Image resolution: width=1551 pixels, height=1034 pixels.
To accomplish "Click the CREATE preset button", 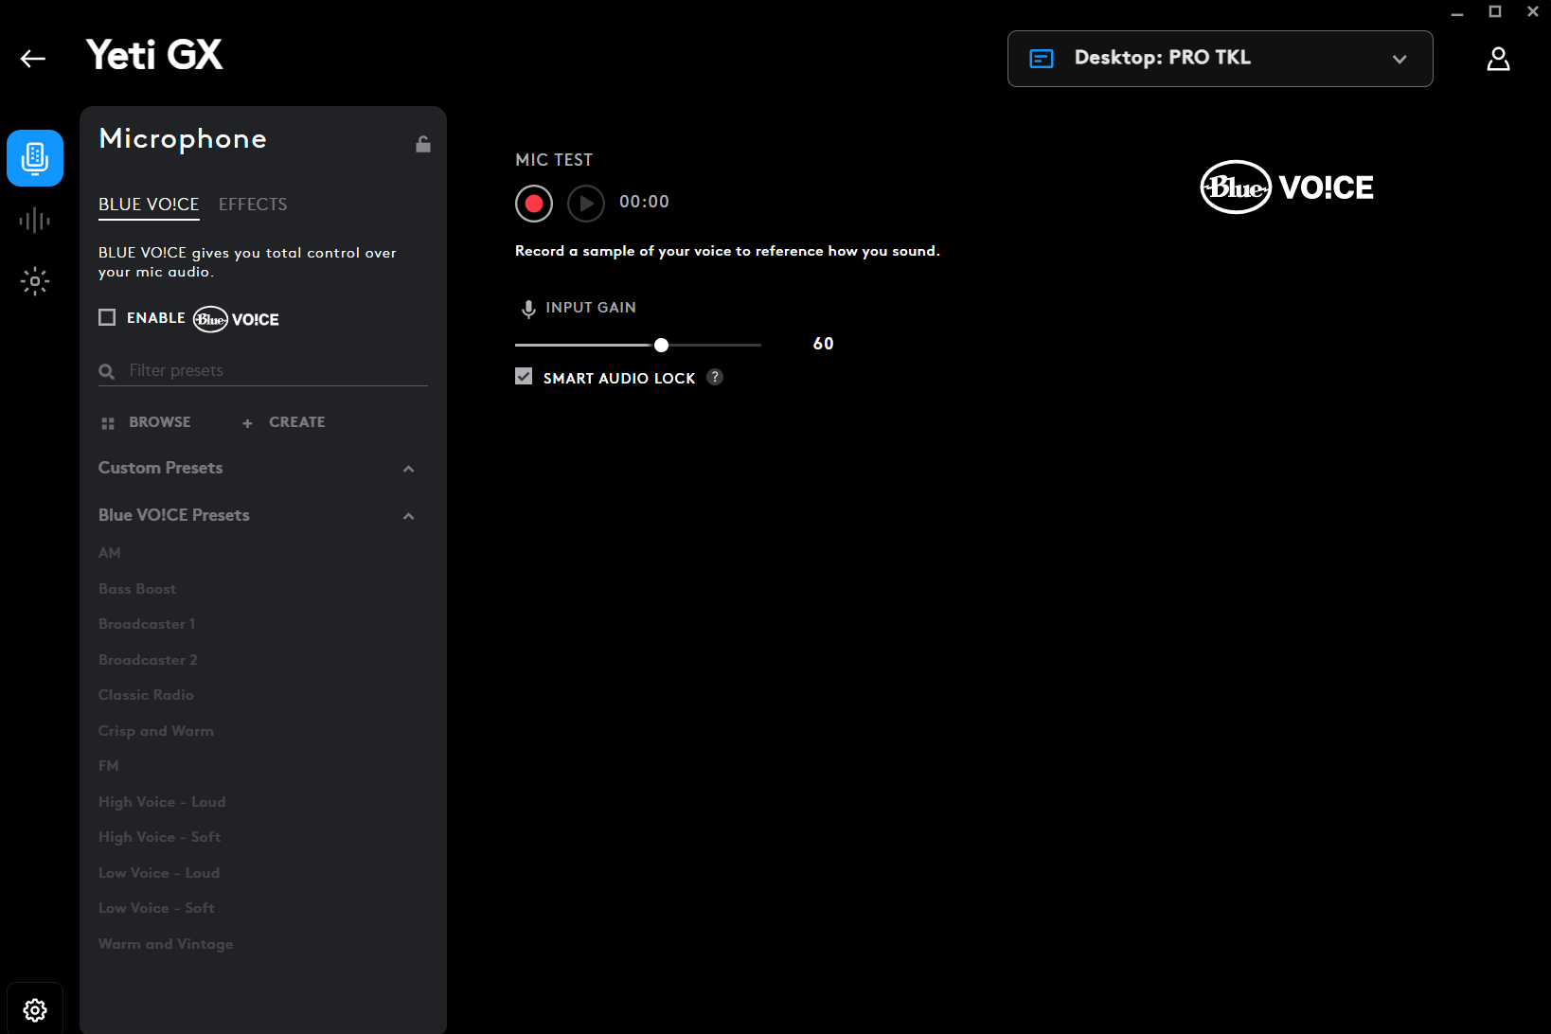I will tap(283, 422).
